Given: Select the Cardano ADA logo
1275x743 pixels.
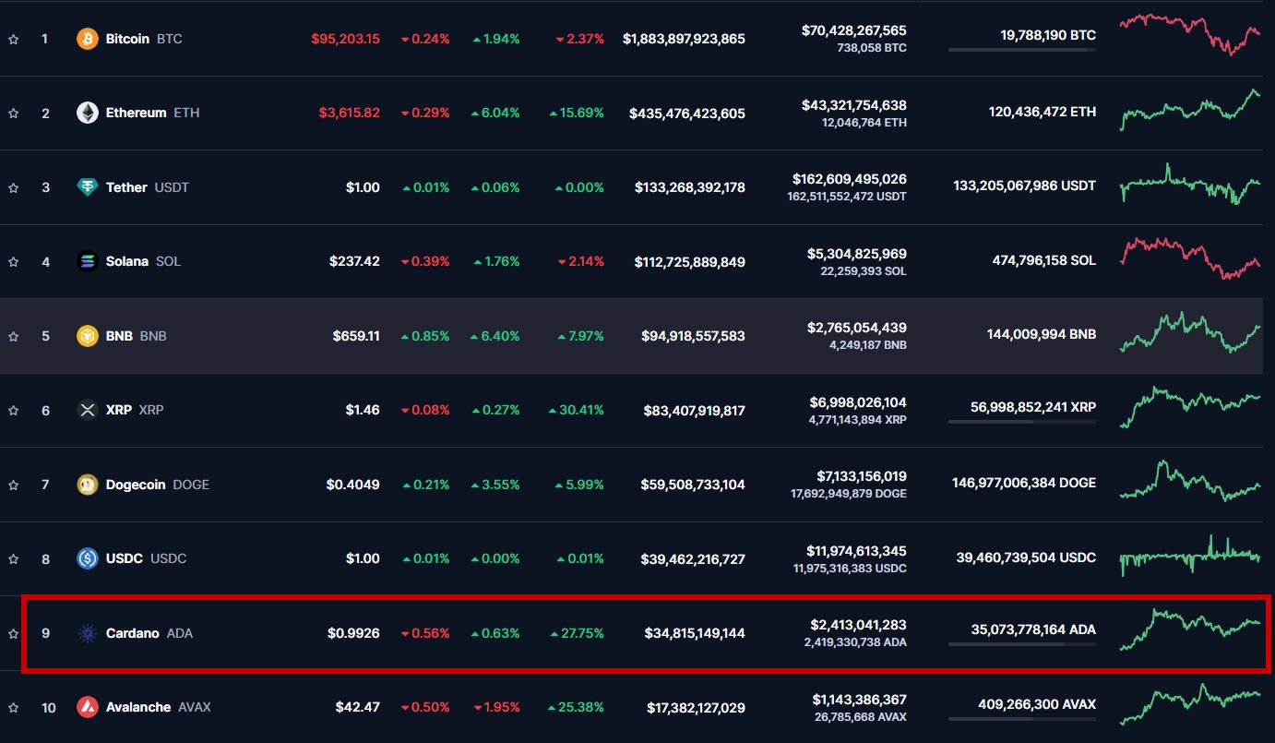Looking at the screenshot, I should (x=88, y=633).
